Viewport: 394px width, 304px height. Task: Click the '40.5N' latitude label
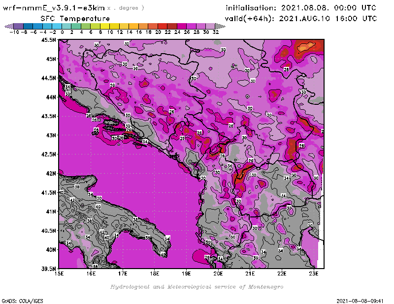tap(48, 230)
